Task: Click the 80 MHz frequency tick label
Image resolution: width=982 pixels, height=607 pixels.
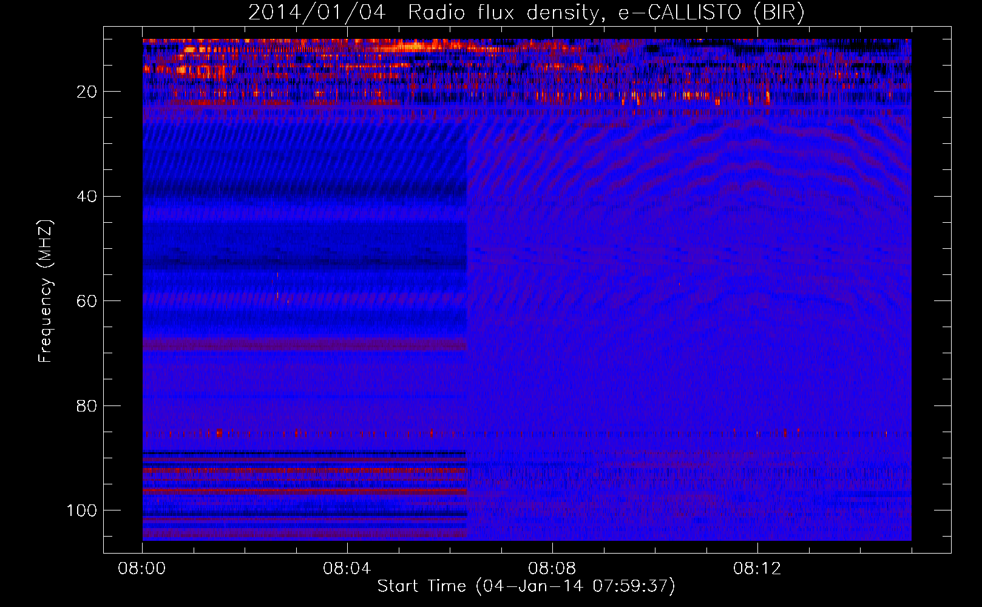Action: (x=87, y=405)
